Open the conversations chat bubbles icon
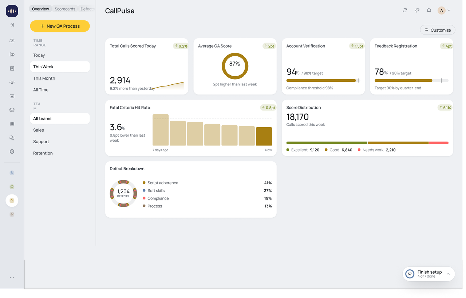The image size is (466, 298). coord(12,138)
